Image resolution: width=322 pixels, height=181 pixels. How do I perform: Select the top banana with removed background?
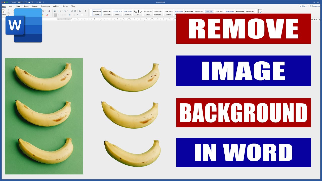[130, 77]
